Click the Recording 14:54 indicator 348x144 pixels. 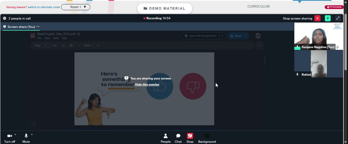click(x=157, y=18)
